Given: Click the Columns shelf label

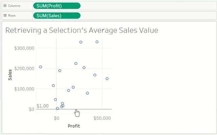Looking at the screenshot, I should point(14,6).
